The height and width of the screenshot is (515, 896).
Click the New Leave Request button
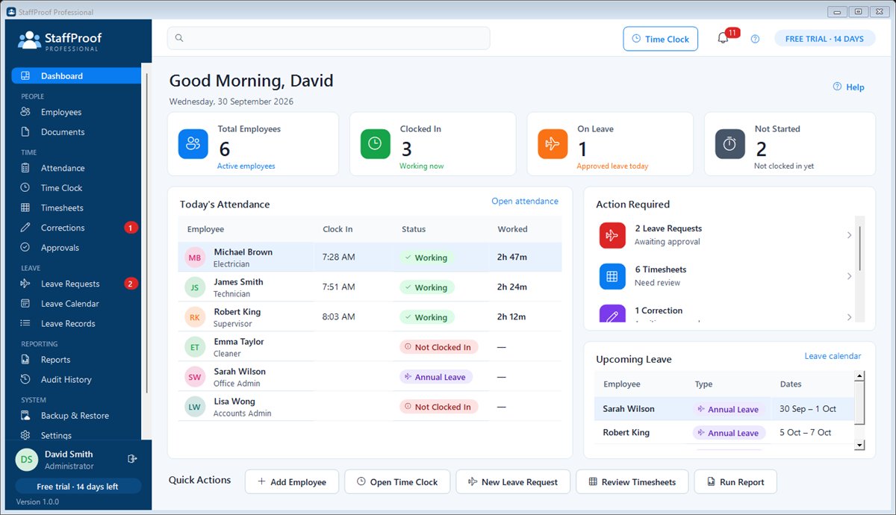coord(513,481)
